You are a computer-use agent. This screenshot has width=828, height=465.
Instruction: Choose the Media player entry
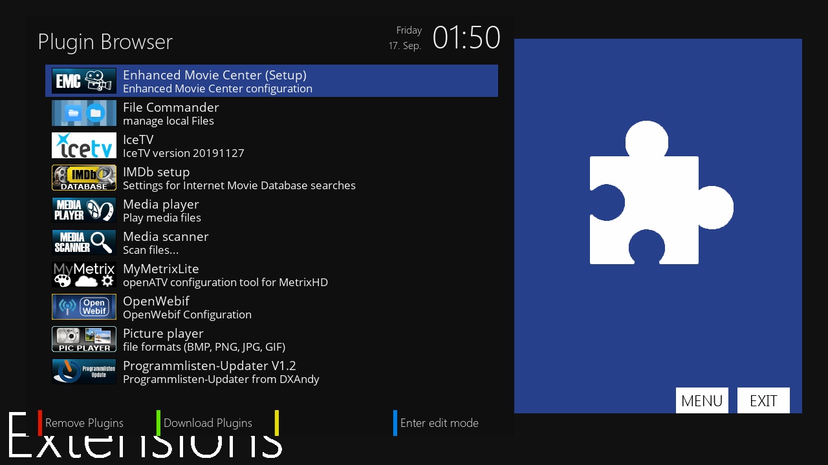tap(272, 210)
